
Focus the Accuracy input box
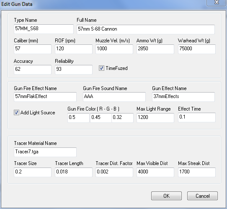[x=33, y=70]
